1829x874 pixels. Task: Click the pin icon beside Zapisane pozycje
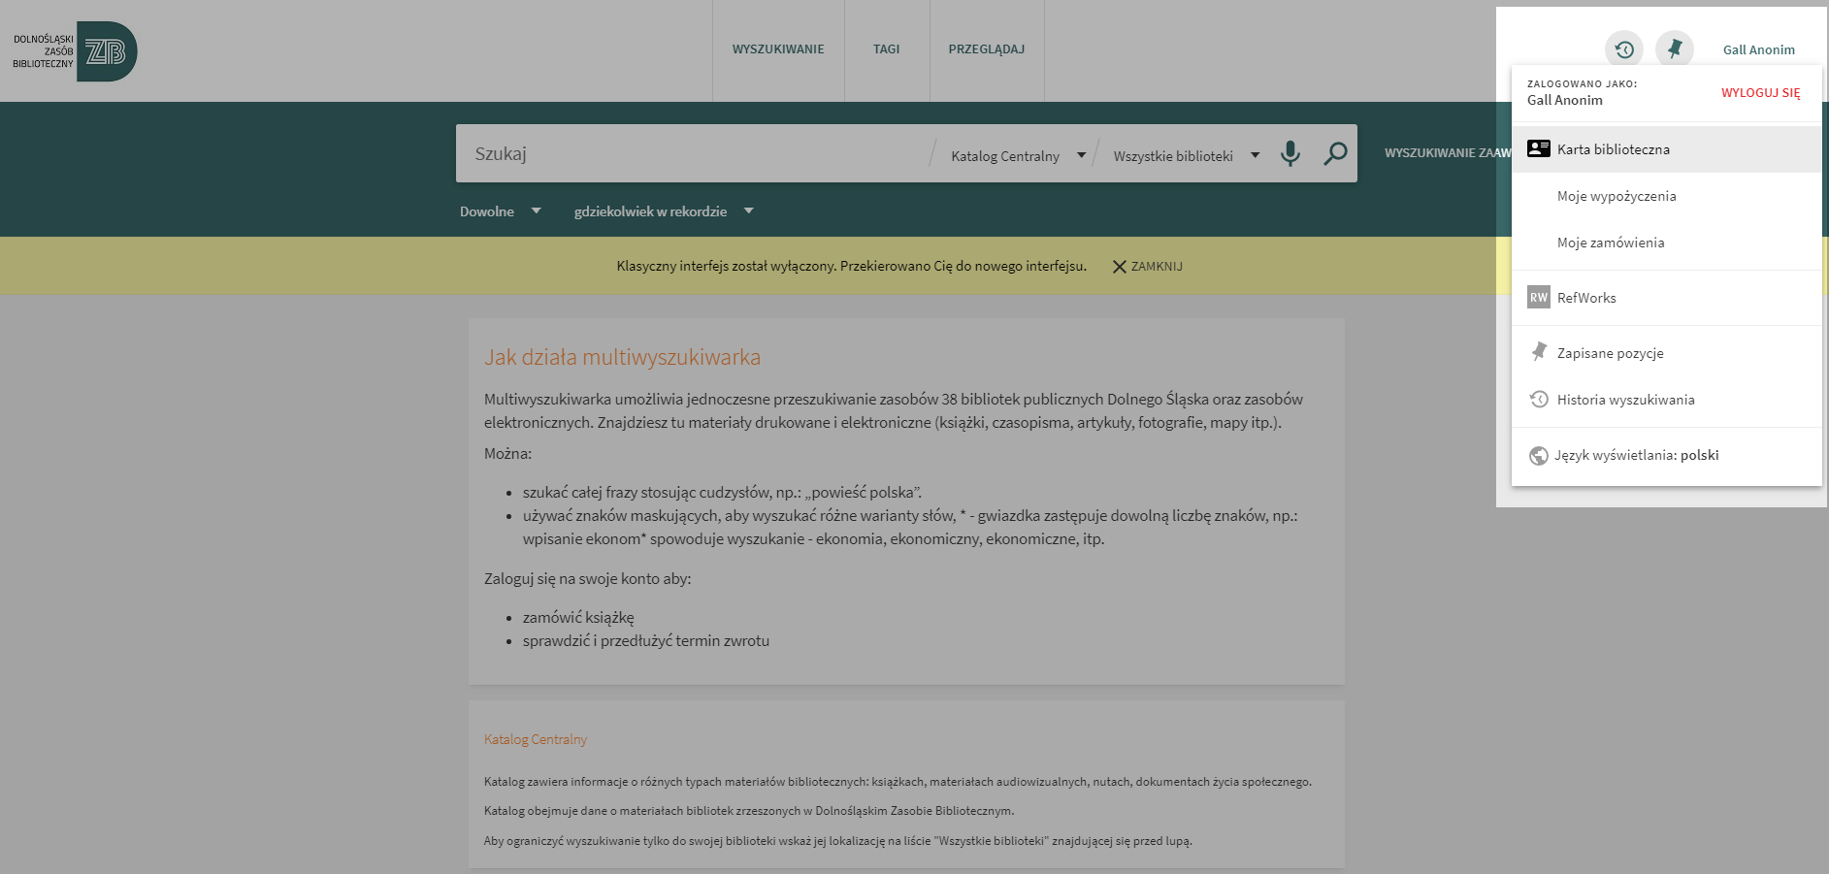coord(1539,352)
